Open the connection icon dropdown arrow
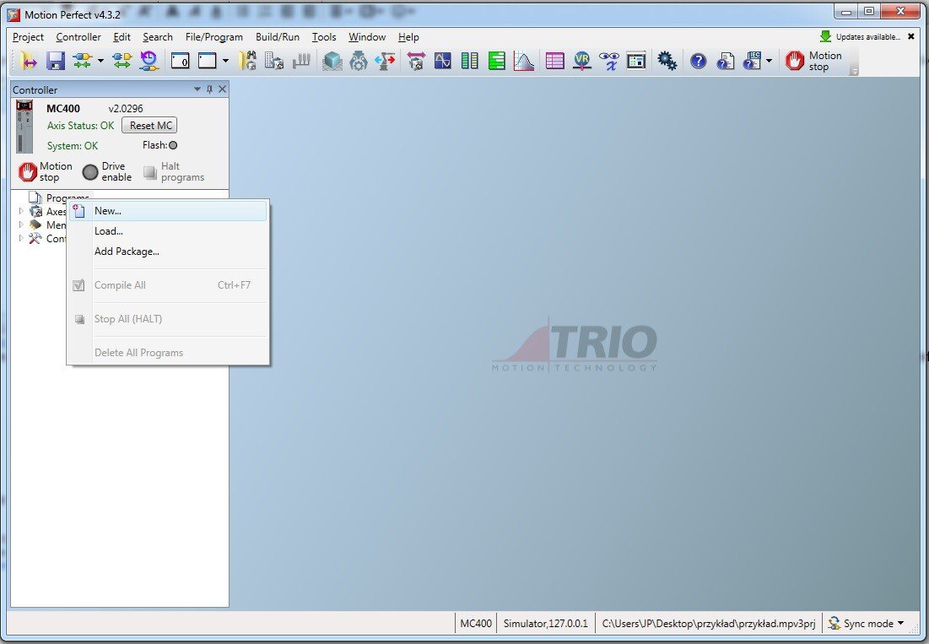Viewport: 929px width, 644px height. (100, 61)
